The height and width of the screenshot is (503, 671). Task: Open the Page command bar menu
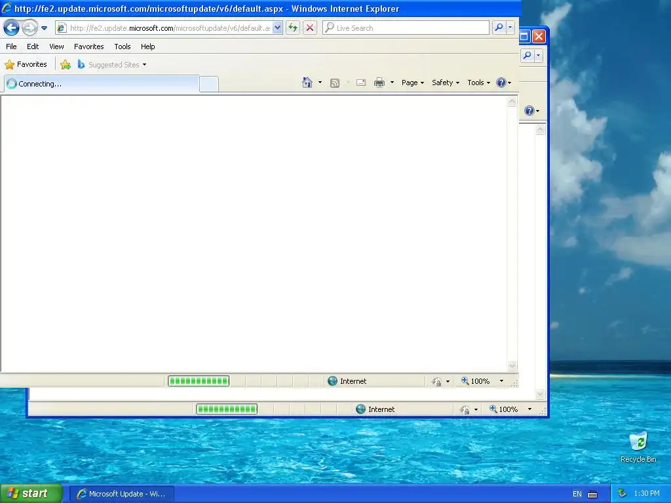pyautogui.click(x=413, y=83)
